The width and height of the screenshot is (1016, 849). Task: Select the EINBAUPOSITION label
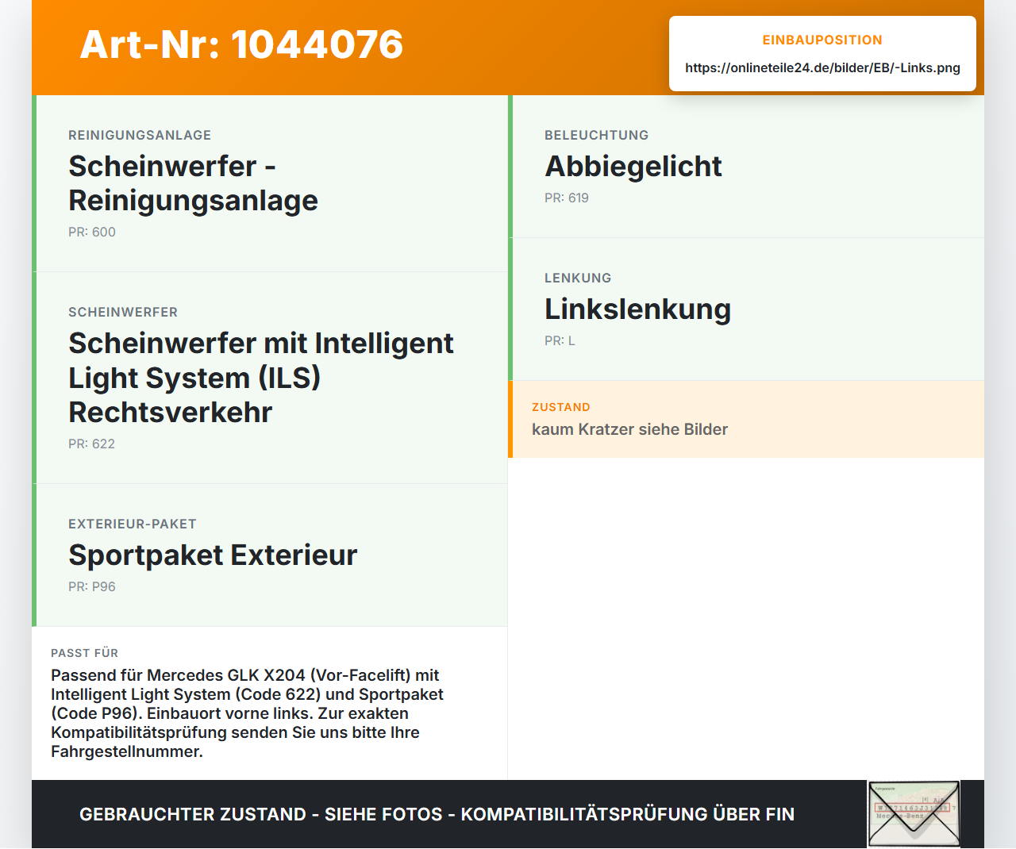822,40
